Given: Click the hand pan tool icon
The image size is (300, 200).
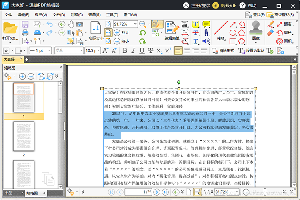Looking at the screenshot, I should [71, 24].
